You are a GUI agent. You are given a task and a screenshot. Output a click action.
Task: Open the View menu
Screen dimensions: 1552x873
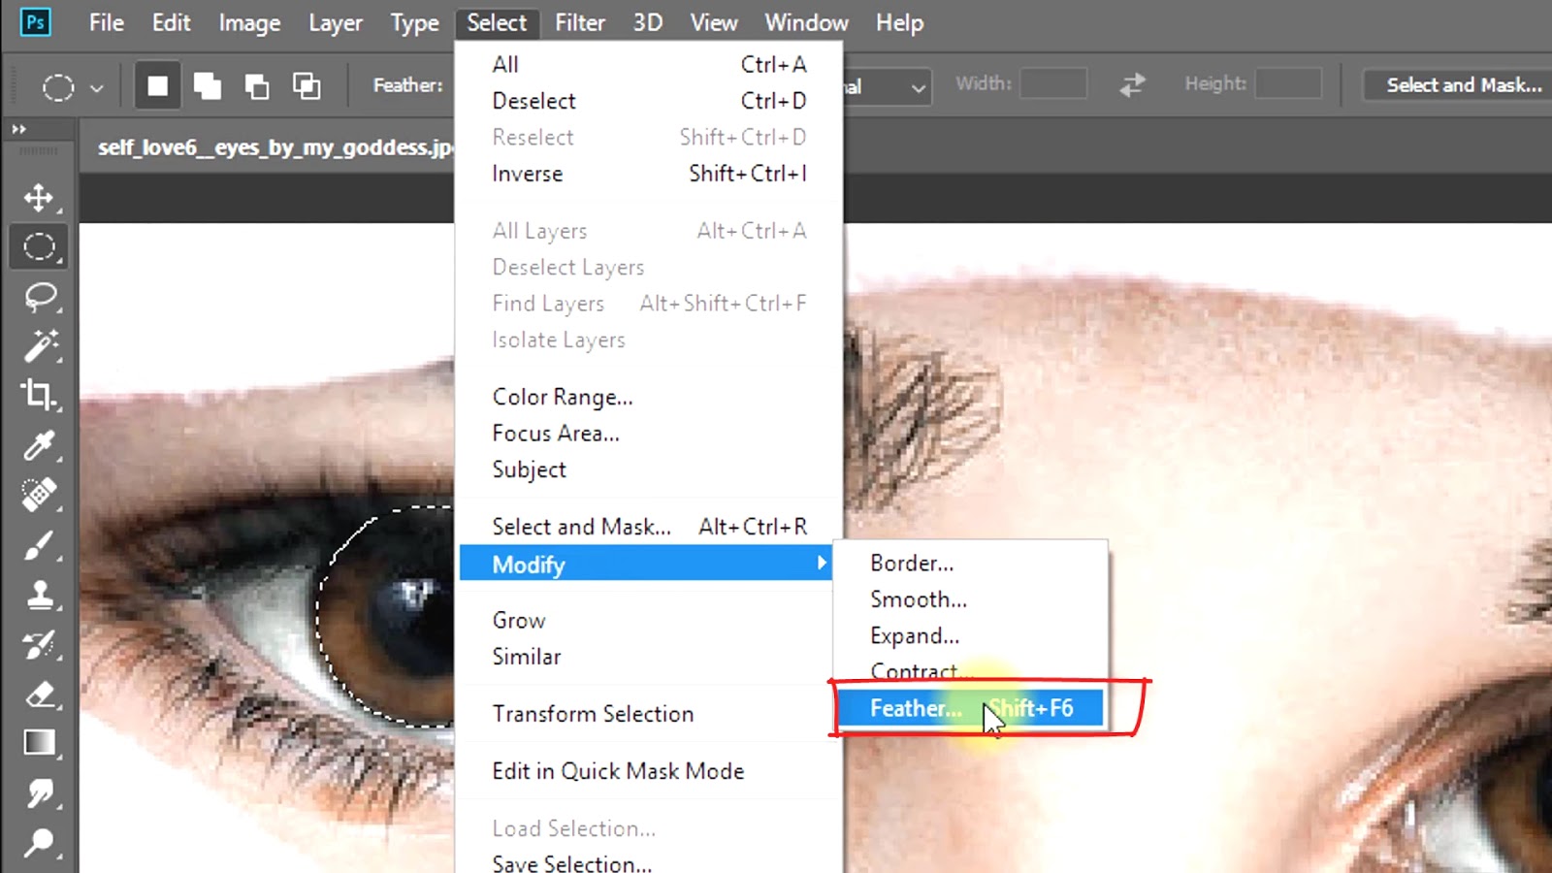[x=714, y=22]
